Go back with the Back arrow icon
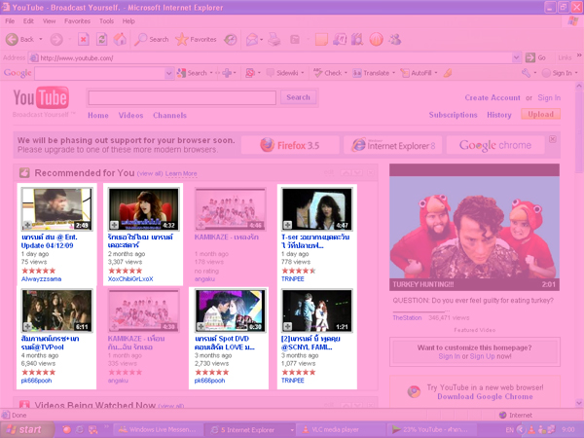Image resolution: width=584 pixels, height=438 pixels. (12, 40)
